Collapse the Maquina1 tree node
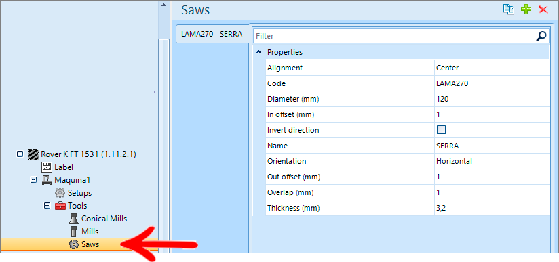559x262 pixels. point(33,180)
